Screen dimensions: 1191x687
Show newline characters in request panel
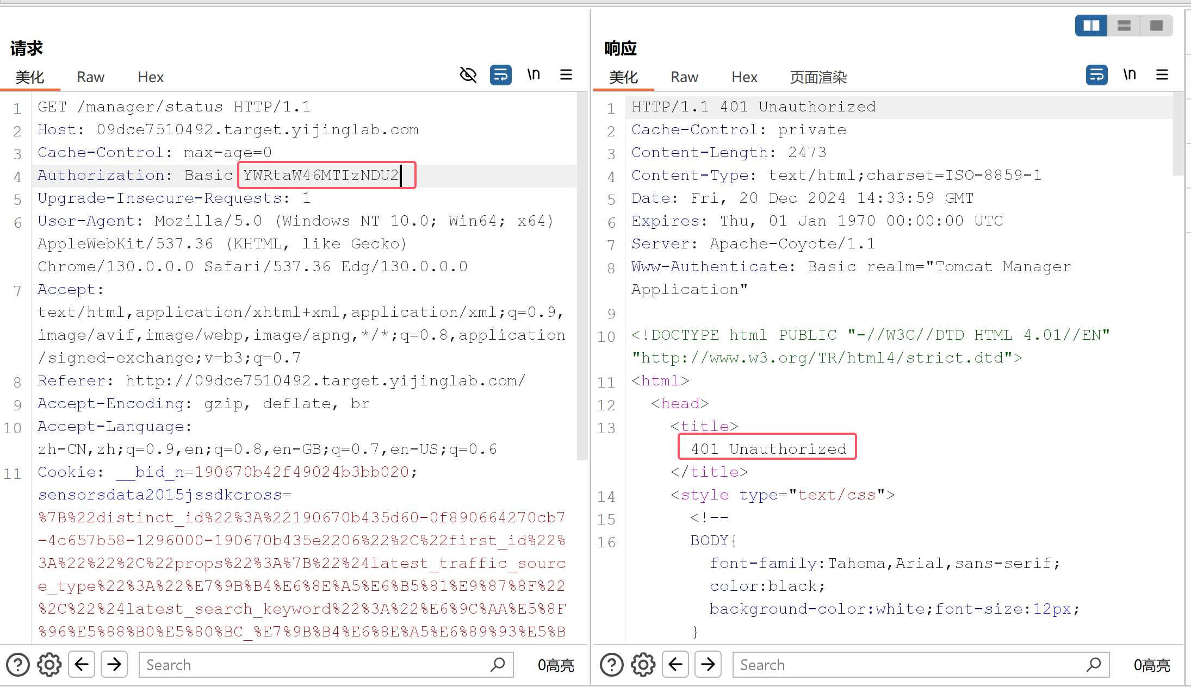tap(534, 74)
